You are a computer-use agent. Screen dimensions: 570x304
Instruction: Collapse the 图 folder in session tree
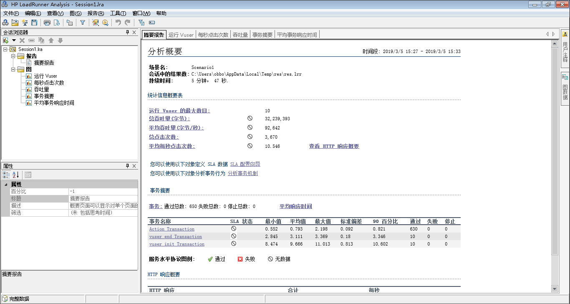(13, 69)
